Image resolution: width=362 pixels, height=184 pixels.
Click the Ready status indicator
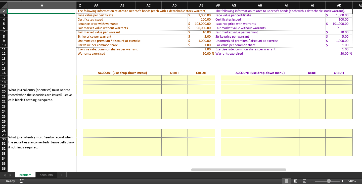click(x=10, y=181)
